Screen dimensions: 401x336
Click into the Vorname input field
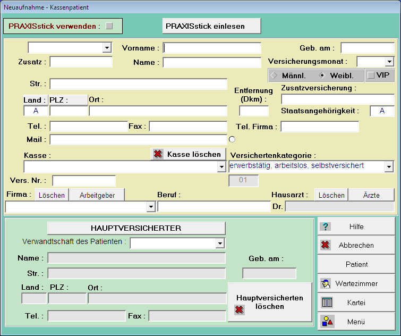coord(212,48)
